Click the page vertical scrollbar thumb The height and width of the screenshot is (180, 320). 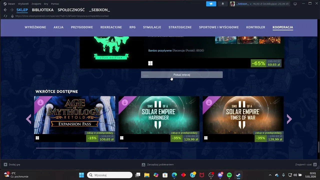tap(318, 146)
